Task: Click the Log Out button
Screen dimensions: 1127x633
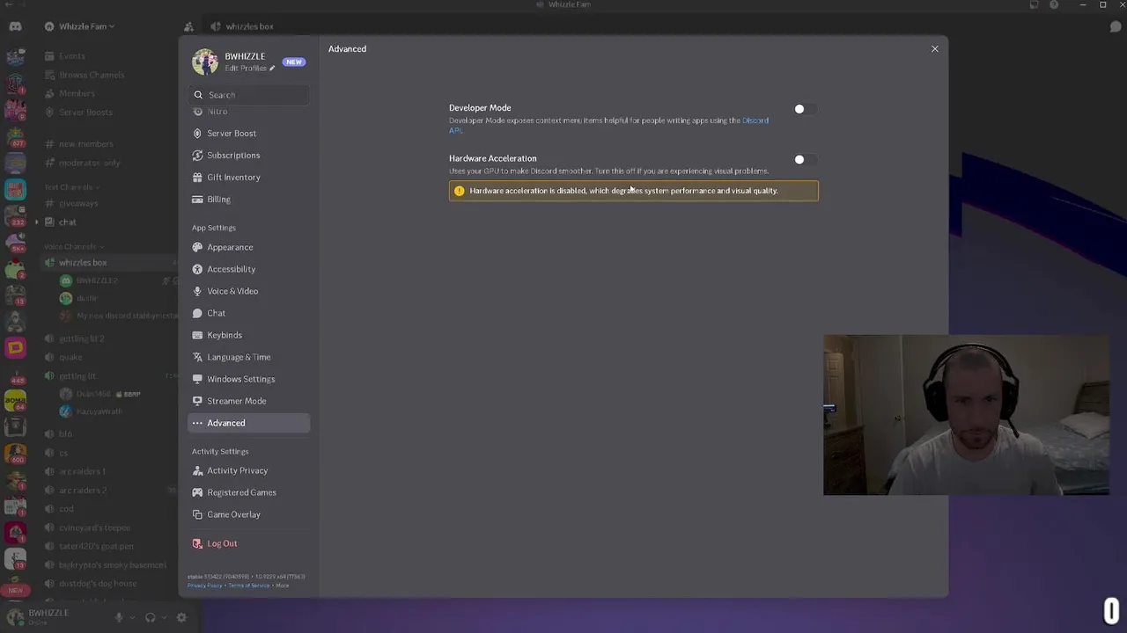Action: point(249,543)
